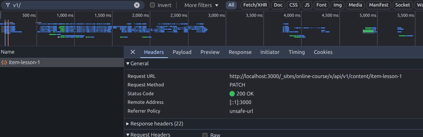Open the Cookies tab
Viewport: 423px width, 137px height.
(323, 52)
